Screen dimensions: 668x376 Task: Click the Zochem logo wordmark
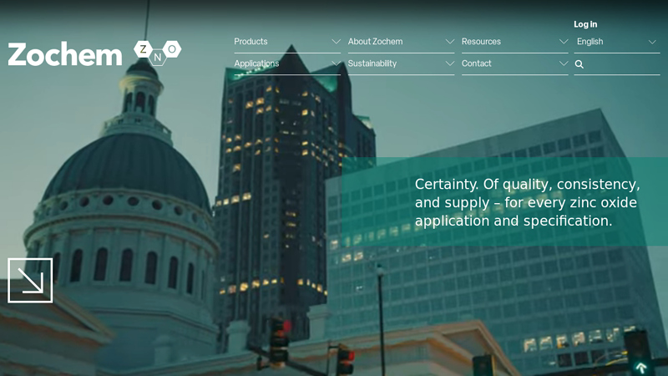[65, 55]
